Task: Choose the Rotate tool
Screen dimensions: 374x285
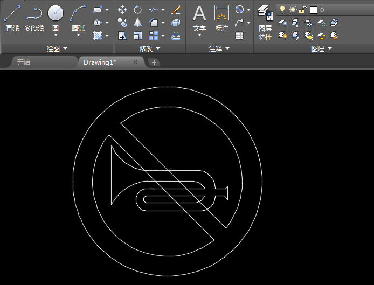Action: (x=138, y=10)
